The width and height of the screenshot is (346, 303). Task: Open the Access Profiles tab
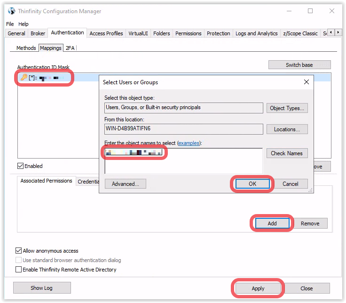pos(106,33)
